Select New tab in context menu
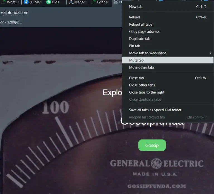This screenshot has height=194, width=214. click(x=167, y=7)
